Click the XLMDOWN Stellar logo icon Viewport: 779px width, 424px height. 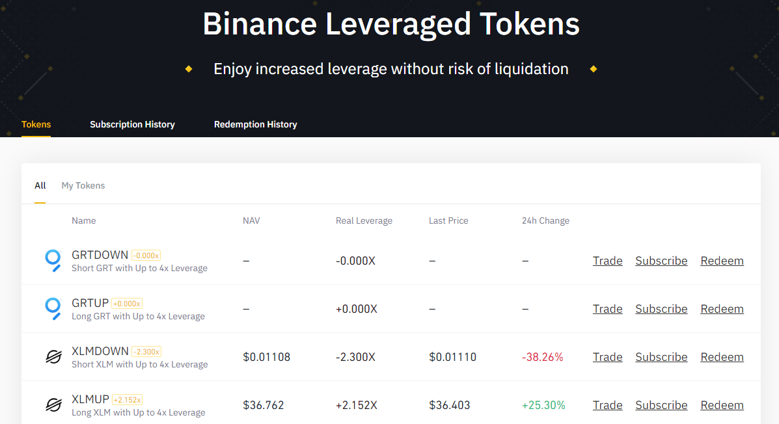pos(53,357)
